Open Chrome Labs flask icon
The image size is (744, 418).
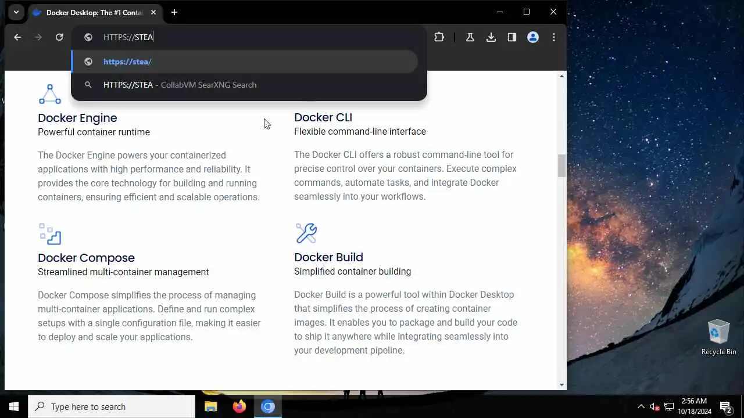(470, 37)
